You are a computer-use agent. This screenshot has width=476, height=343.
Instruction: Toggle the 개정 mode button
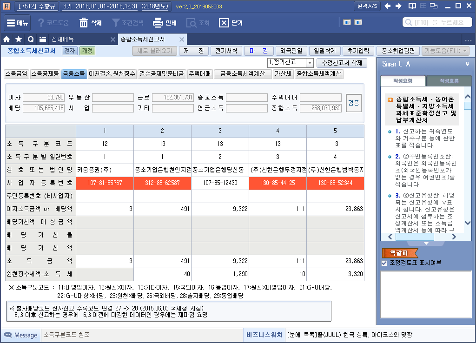point(86,51)
